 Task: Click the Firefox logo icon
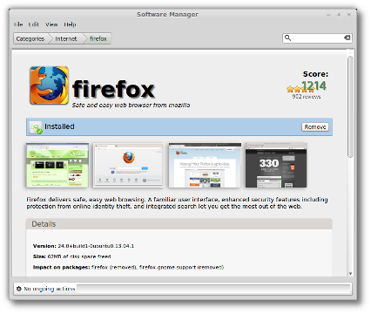[49, 85]
